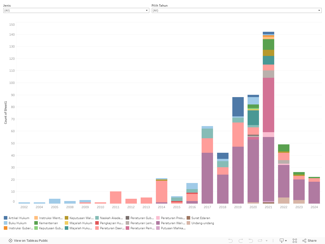Click the salmon segment of 2014 bar

(161, 191)
